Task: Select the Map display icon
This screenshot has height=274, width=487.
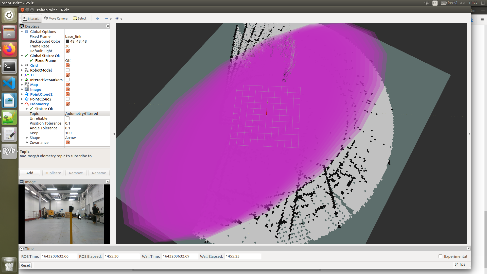Action: pos(27,84)
